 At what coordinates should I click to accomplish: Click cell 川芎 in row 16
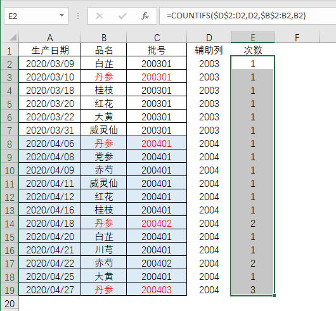104,250
